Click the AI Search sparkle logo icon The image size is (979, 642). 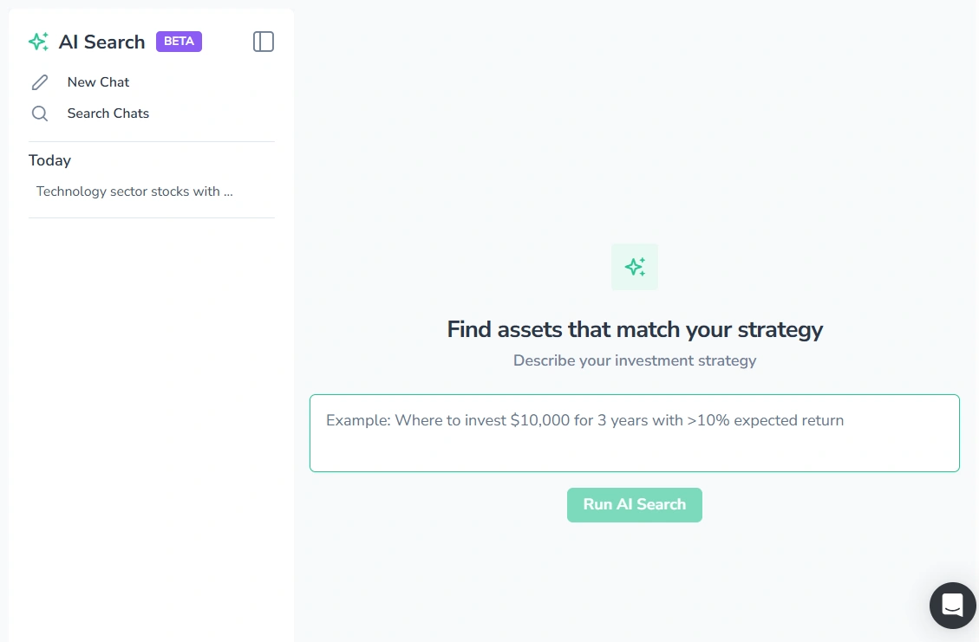pos(37,41)
